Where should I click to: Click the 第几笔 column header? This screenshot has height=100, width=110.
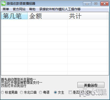point(14,16)
